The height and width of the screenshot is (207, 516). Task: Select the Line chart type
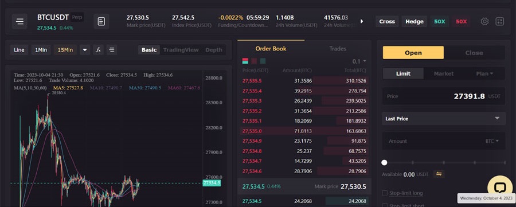19,50
